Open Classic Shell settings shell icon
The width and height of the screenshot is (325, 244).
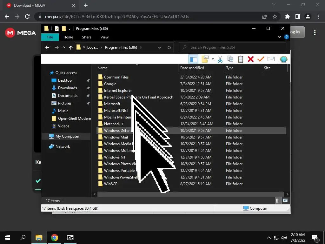coord(283,59)
